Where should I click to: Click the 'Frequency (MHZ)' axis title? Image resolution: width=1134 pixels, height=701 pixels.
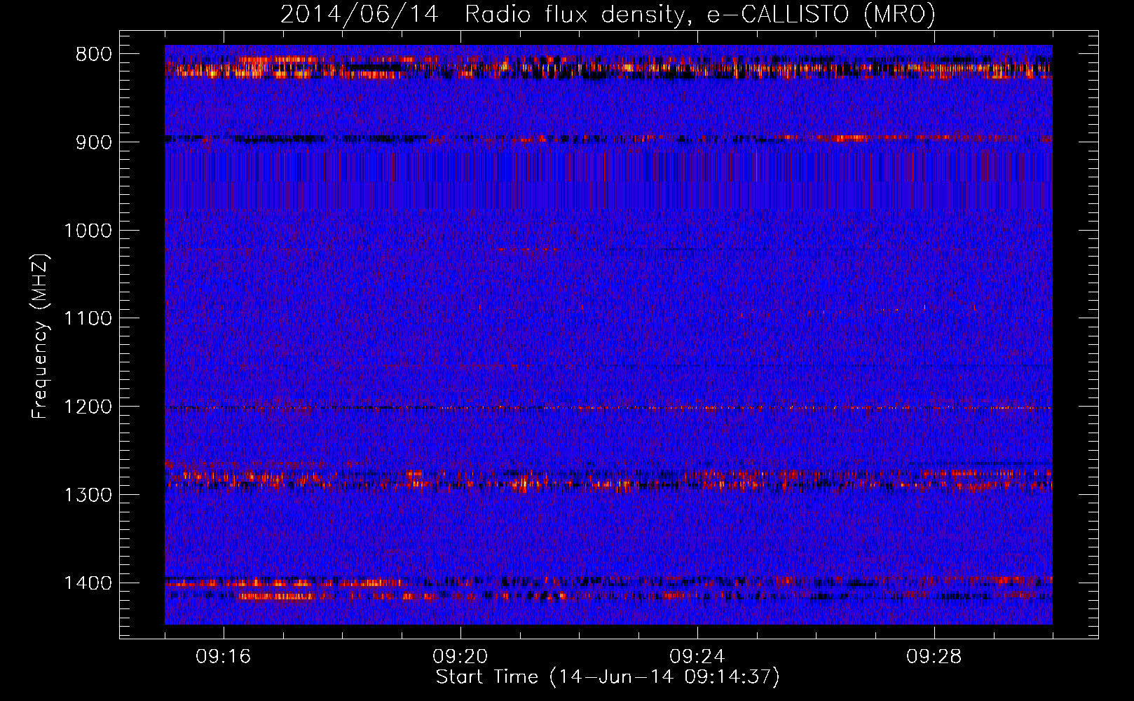(x=41, y=336)
